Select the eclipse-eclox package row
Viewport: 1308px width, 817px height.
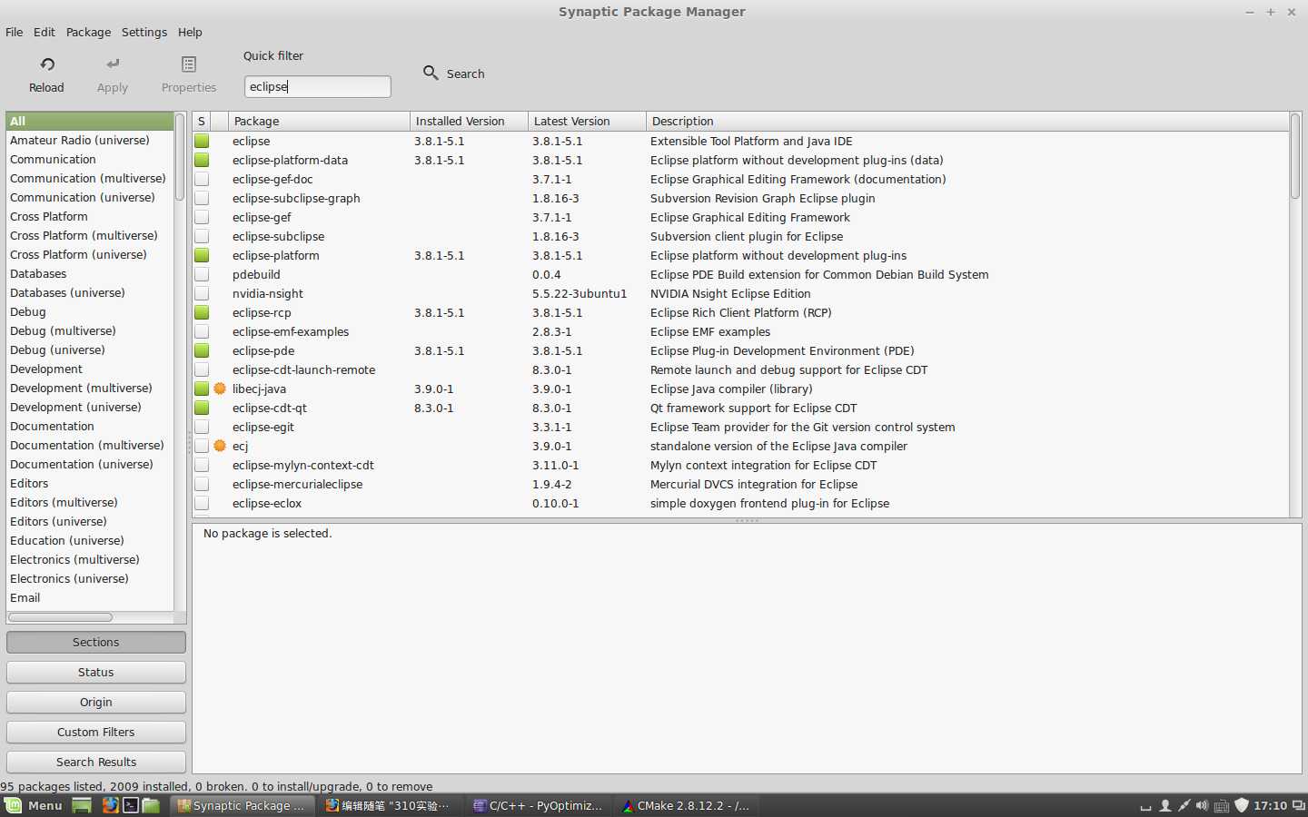(740, 503)
